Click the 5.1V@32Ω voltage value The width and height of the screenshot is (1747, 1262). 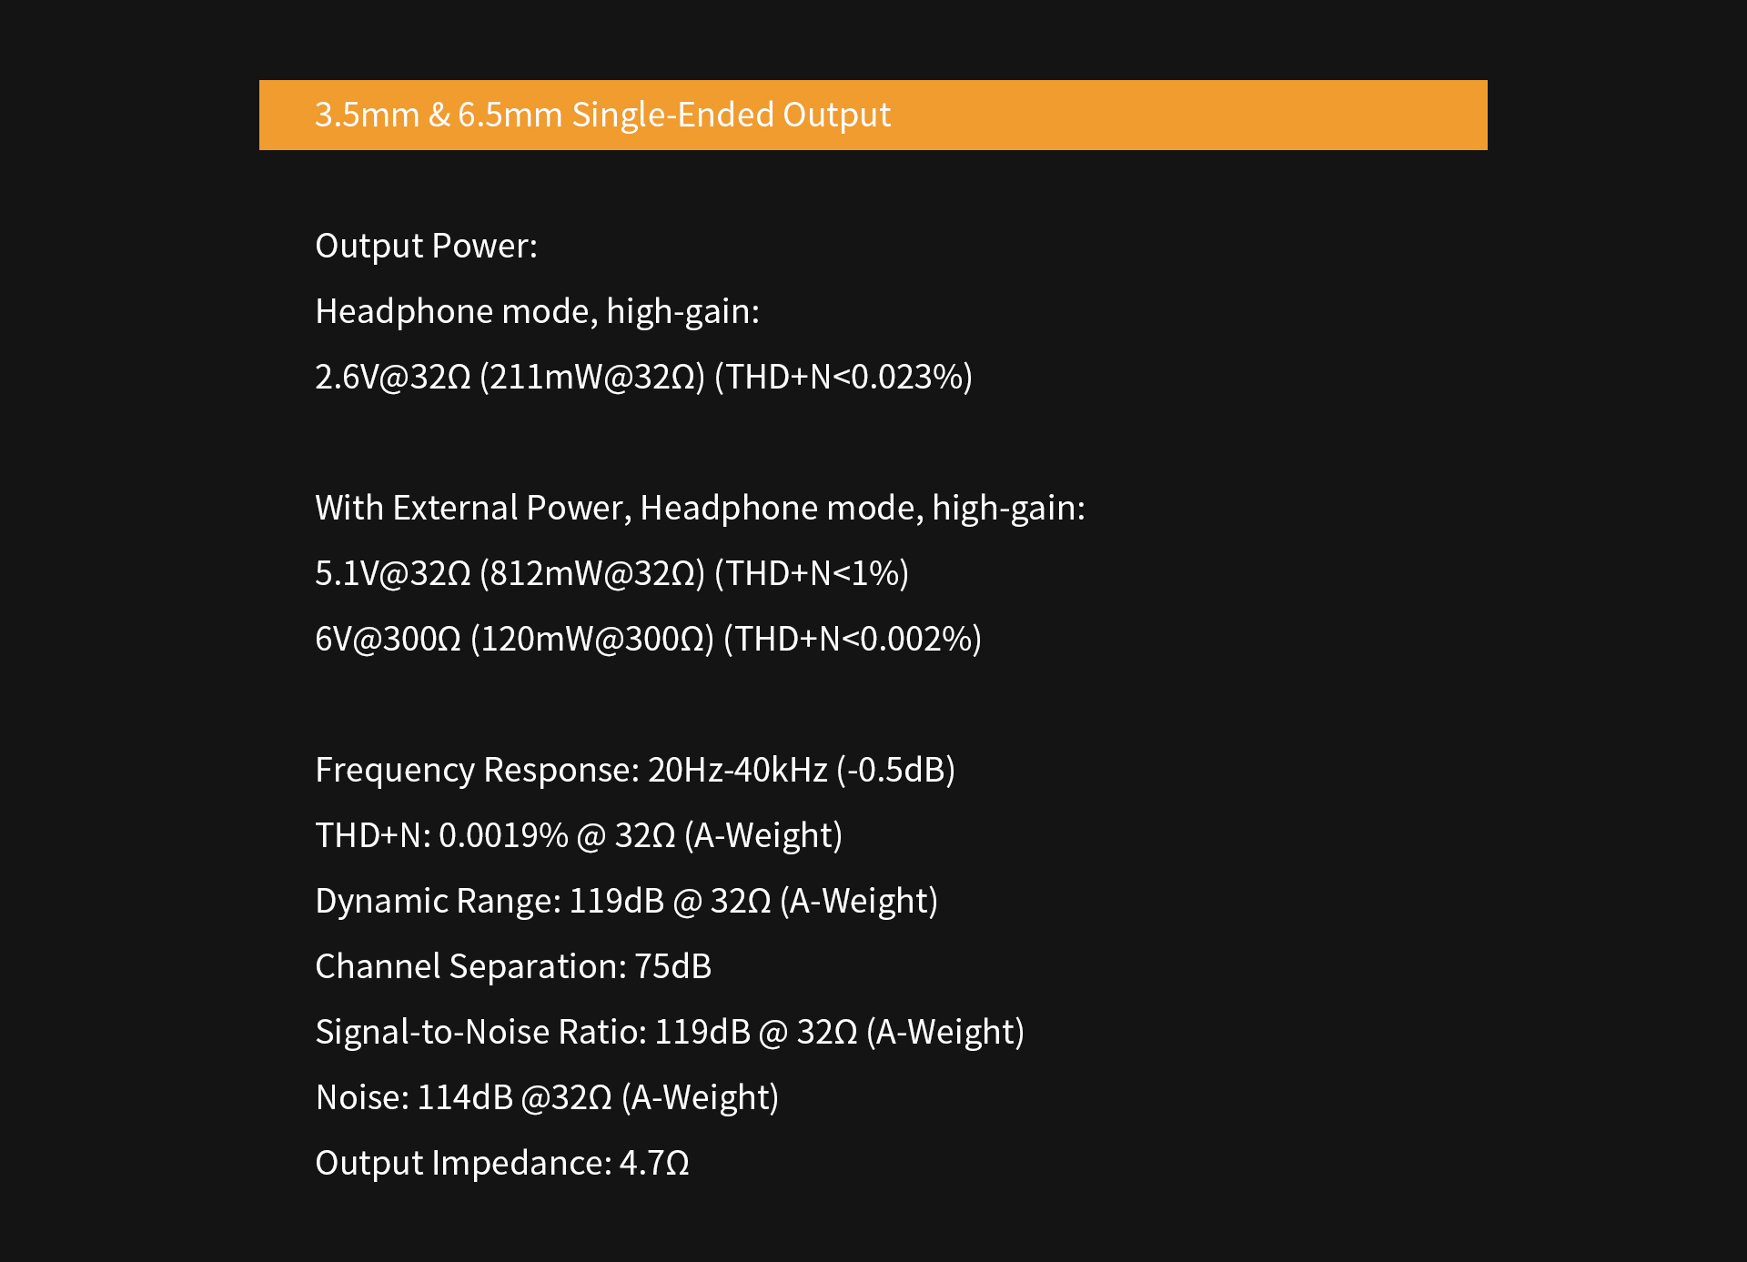click(392, 573)
